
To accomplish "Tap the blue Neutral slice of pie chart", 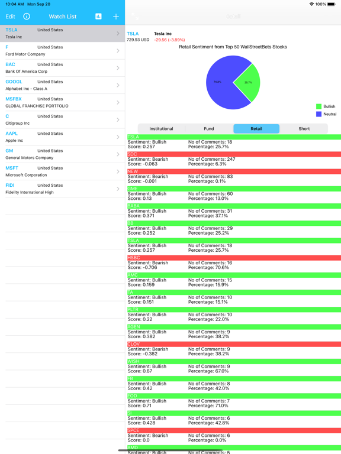I will coord(219,83).
